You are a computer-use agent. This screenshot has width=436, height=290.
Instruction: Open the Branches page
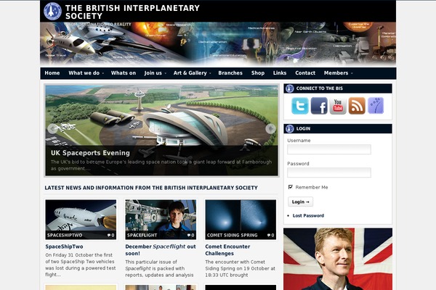(x=230, y=73)
